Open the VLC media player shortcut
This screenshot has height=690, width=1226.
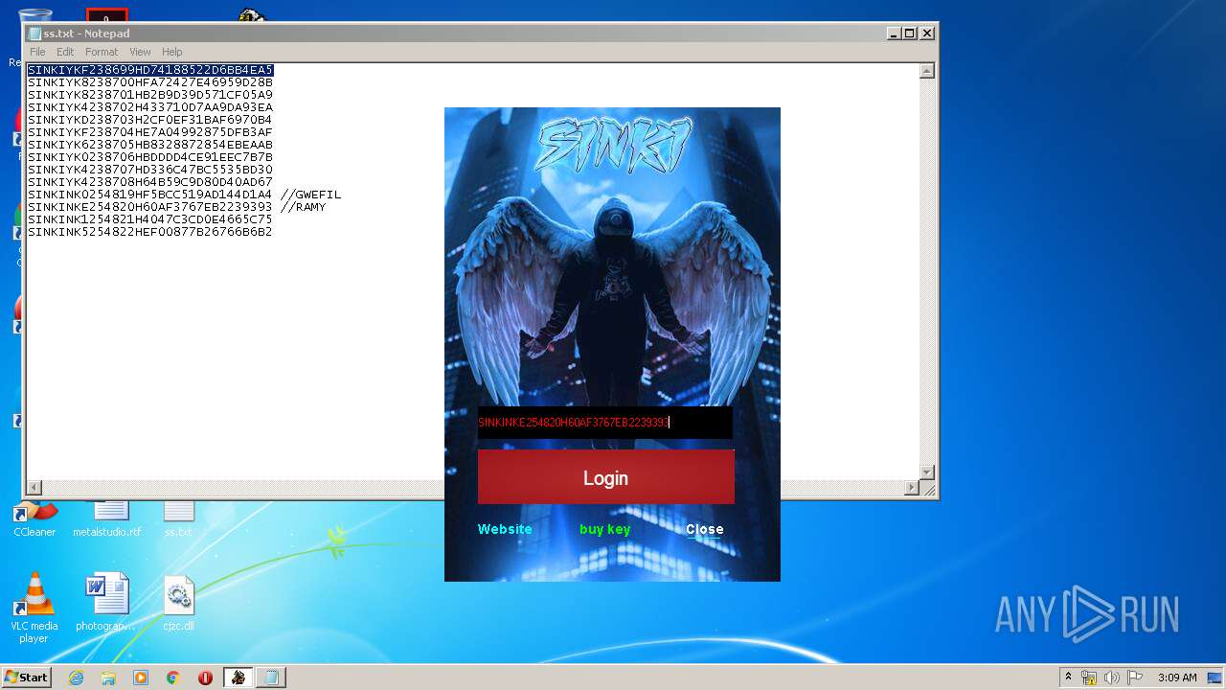[34, 608]
